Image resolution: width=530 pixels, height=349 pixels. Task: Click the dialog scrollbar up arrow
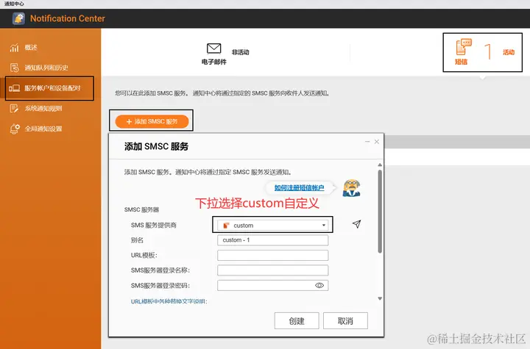[x=380, y=165]
